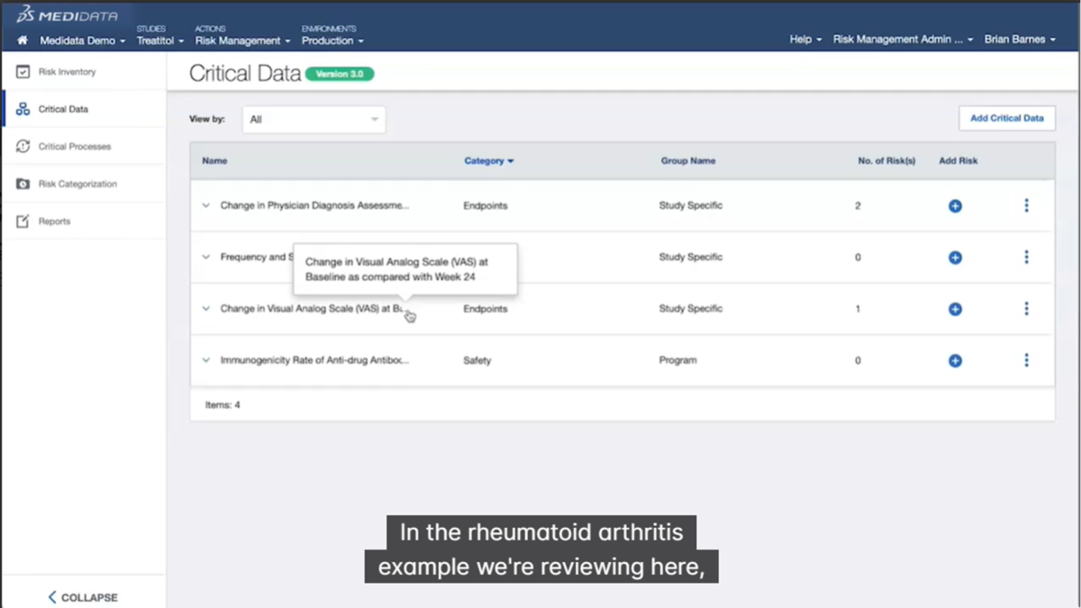Click risk count 2 in first row
This screenshot has width=1081, height=608.
(858, 206)
